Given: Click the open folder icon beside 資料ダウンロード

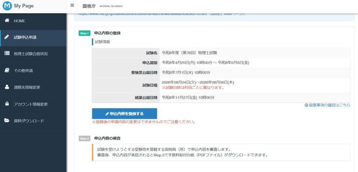Looking at the screenshot, I should click(x=7, y=121).
